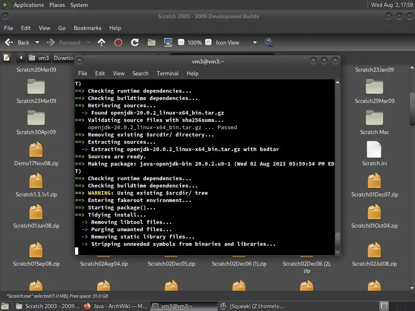The width and height of the screenshot is (415, 311).
Task: Select the Scratch01Jun08.zip archive
Action: [36, 216]
